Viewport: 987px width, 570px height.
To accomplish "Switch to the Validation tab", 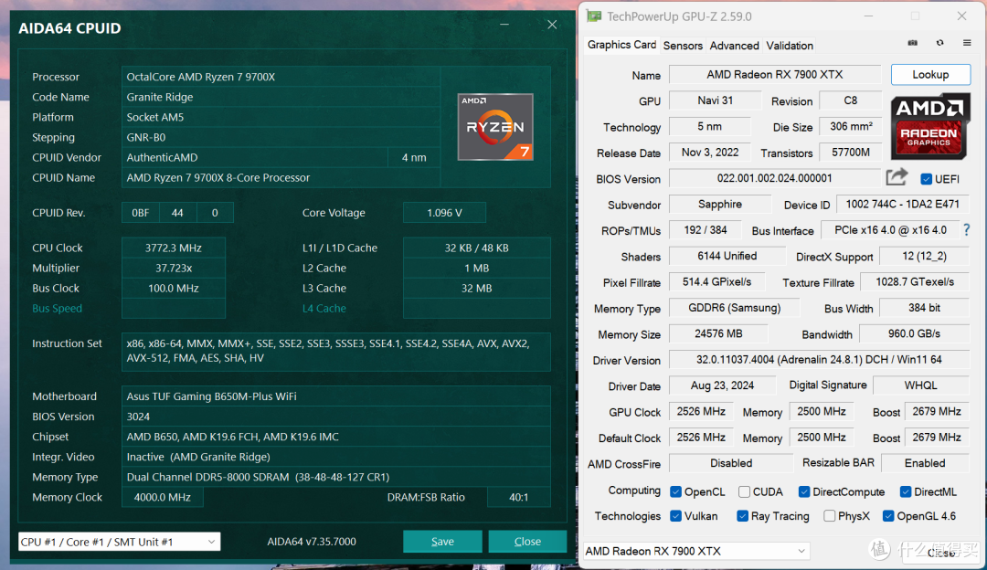I will pyautogui.click(x=789, y=45).
